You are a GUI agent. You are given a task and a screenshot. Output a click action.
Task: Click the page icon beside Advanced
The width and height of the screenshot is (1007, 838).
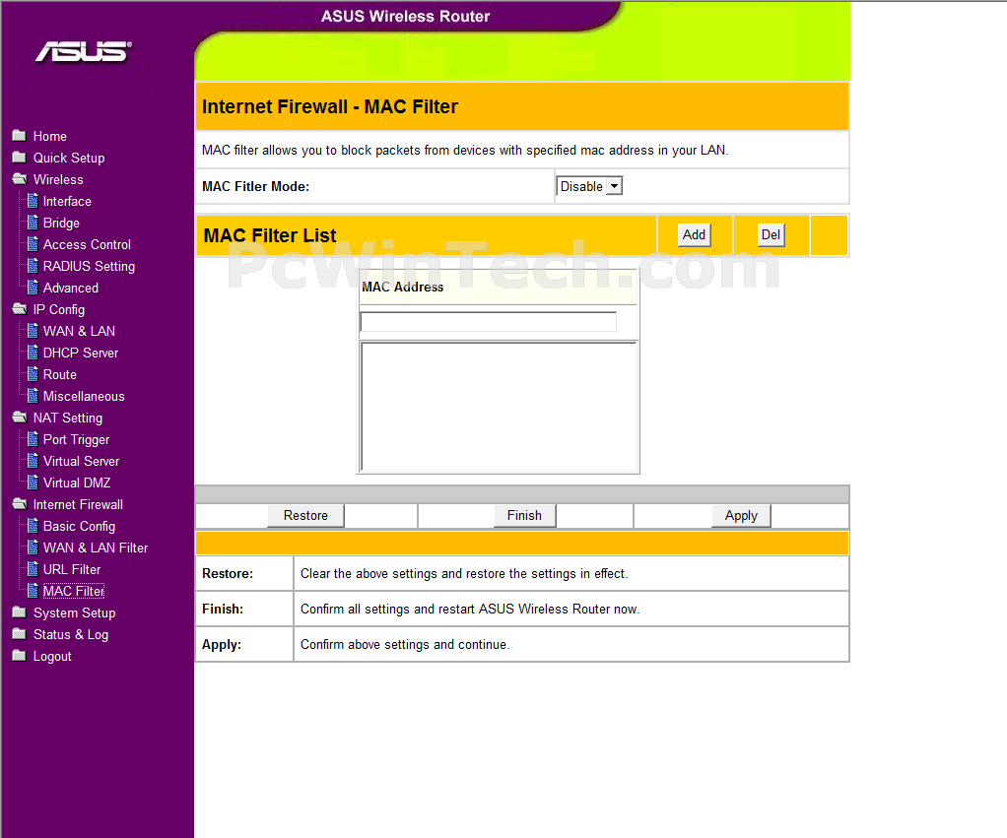click(x=33, y=288)
